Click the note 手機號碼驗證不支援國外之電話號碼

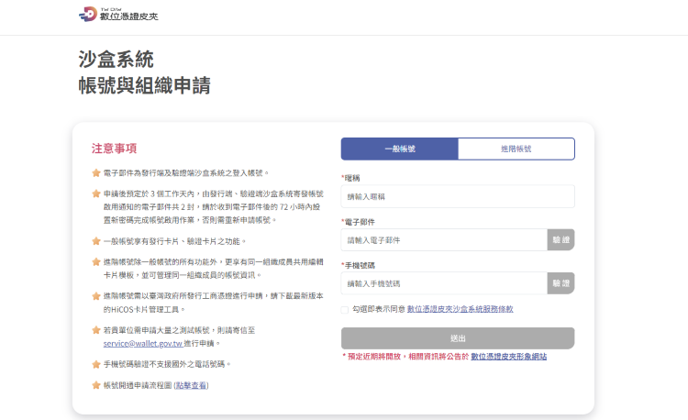coord(167,364)
